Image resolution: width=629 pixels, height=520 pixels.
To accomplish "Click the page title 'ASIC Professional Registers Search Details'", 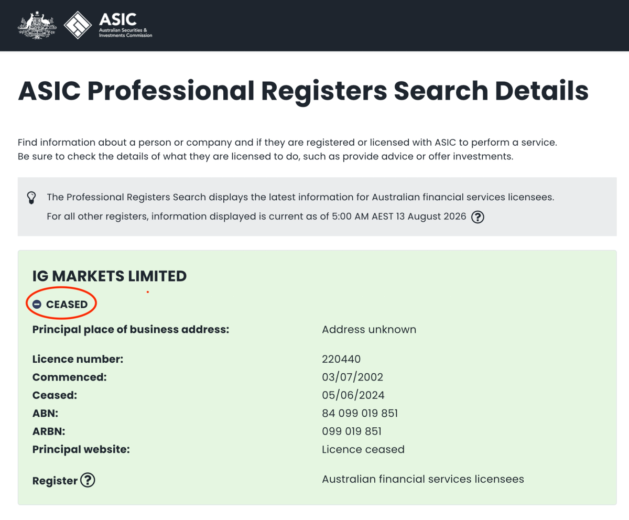I will [x=303, y=91].
